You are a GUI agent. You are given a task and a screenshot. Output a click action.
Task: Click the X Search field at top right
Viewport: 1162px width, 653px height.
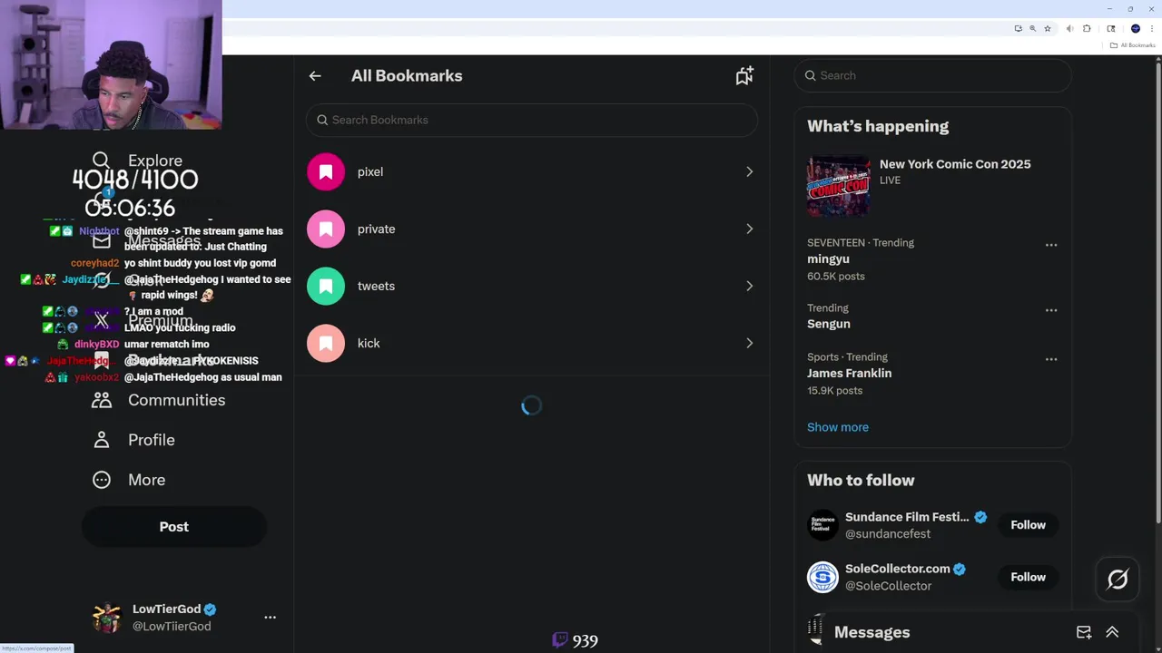933,75
